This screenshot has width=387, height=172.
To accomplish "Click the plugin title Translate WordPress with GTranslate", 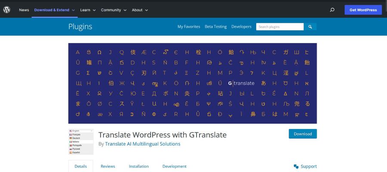I will tap(163, 135).
